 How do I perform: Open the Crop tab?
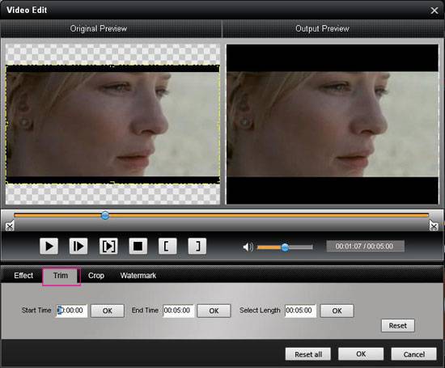[x=96, y=276]
